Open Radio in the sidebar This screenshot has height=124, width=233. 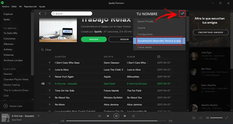(7, 19)
